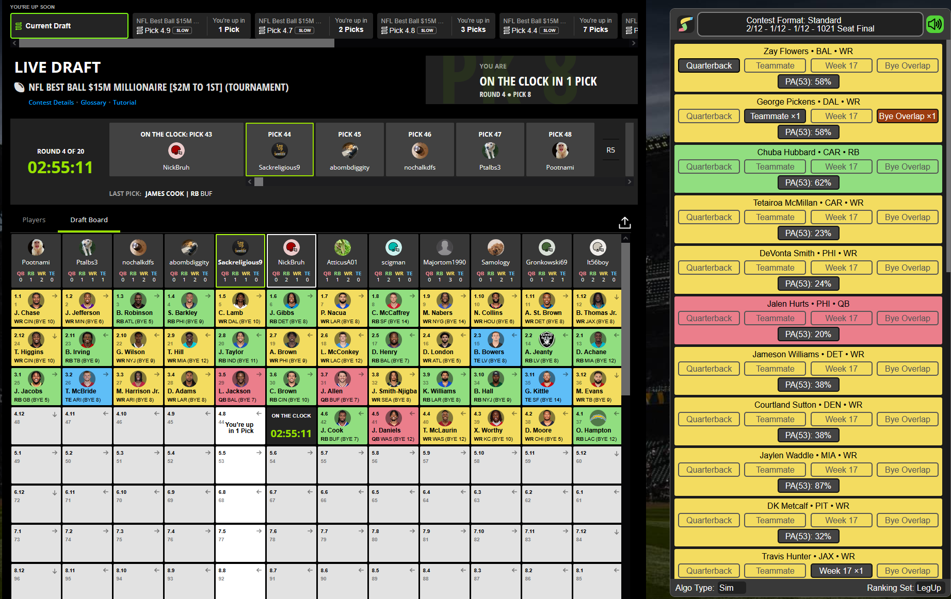951x599 pixels.
Task: Click the left scroll arrow of drafts carousel
Action: [x=14, y=43]
